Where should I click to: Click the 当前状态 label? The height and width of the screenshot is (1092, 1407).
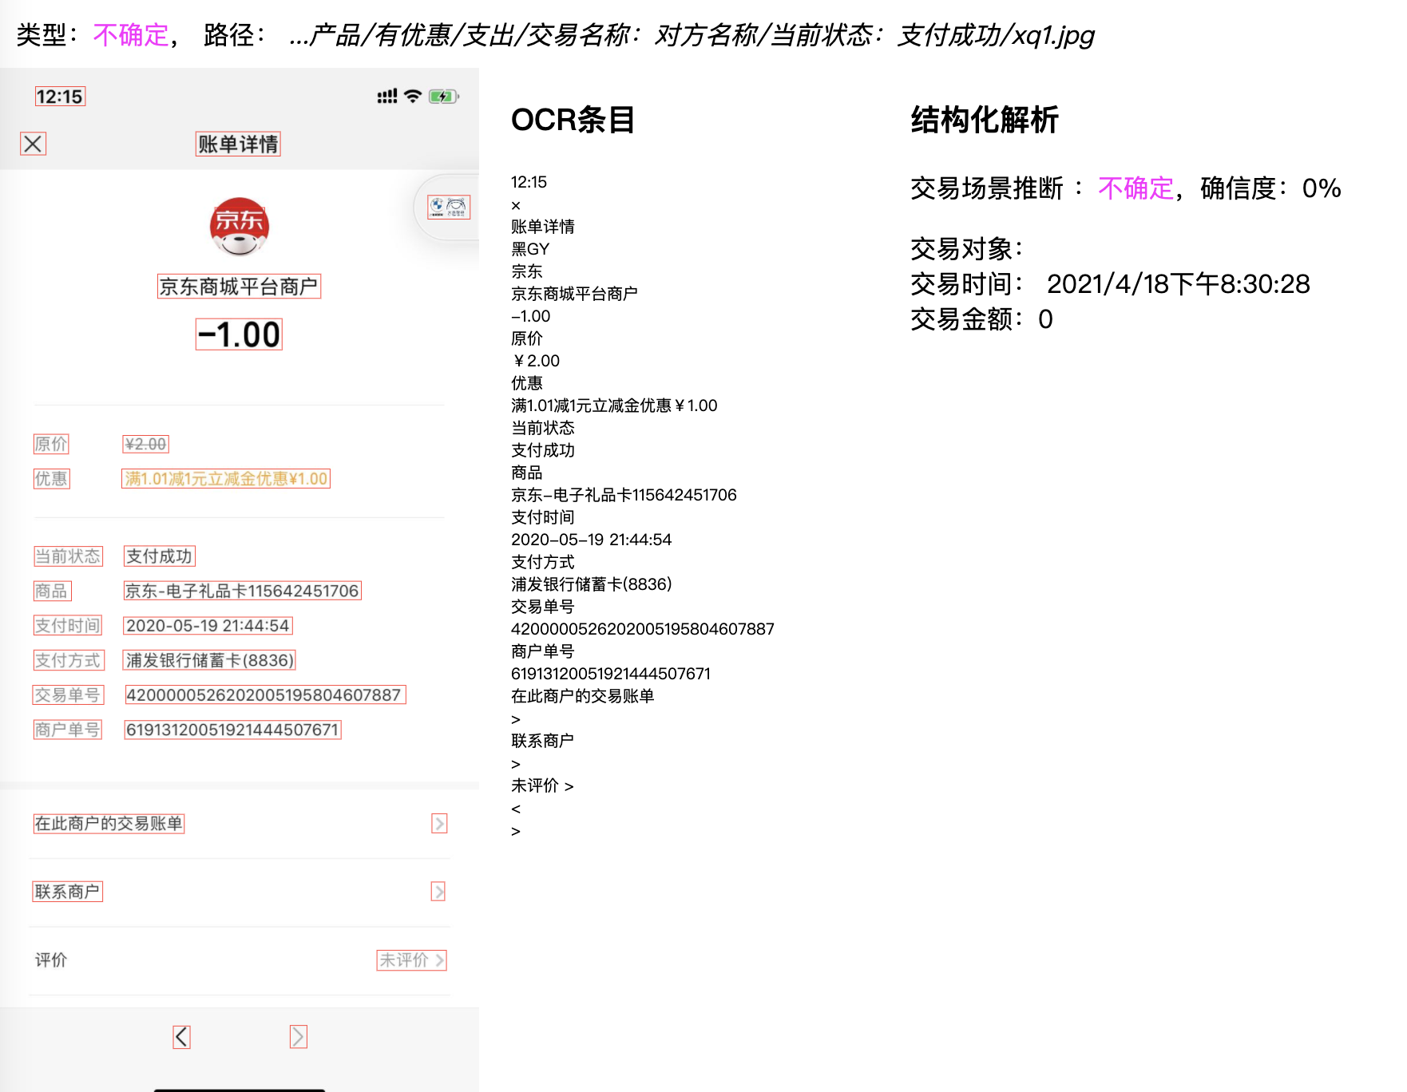tap(68, 556)
